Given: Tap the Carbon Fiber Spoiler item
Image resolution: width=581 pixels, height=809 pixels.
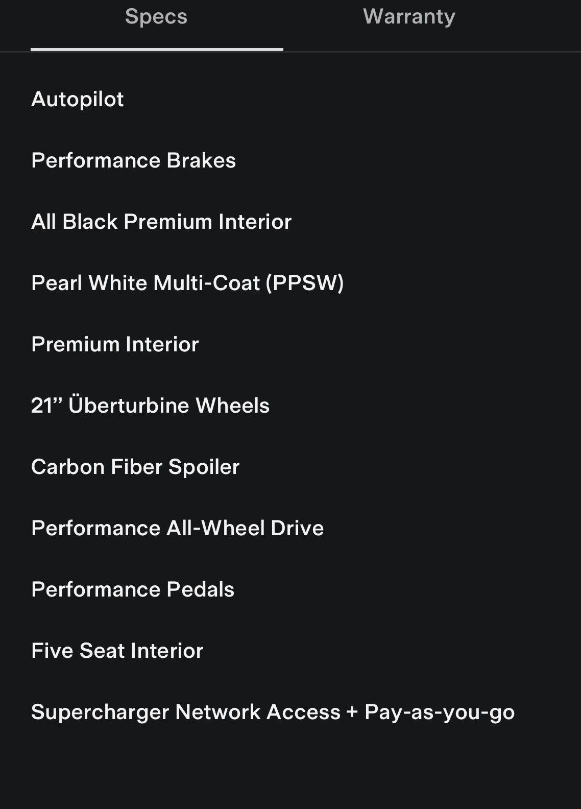Looking at the screenshot, I should [x=135, y=467].
